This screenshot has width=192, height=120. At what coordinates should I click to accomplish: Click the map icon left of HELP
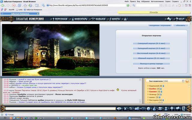[x=169, y=19]
